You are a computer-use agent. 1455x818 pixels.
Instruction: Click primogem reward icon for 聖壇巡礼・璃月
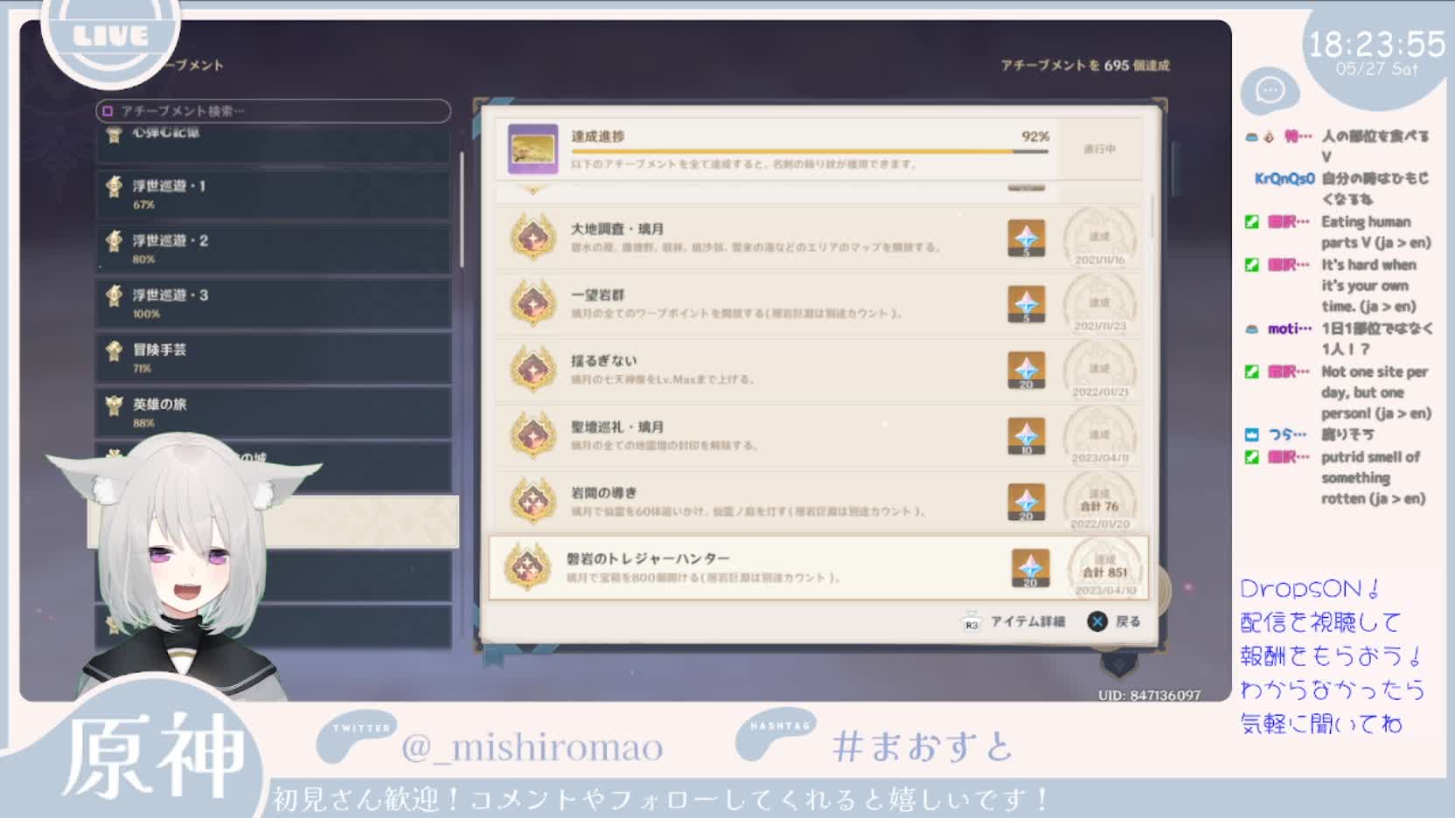click(1027, 436)
